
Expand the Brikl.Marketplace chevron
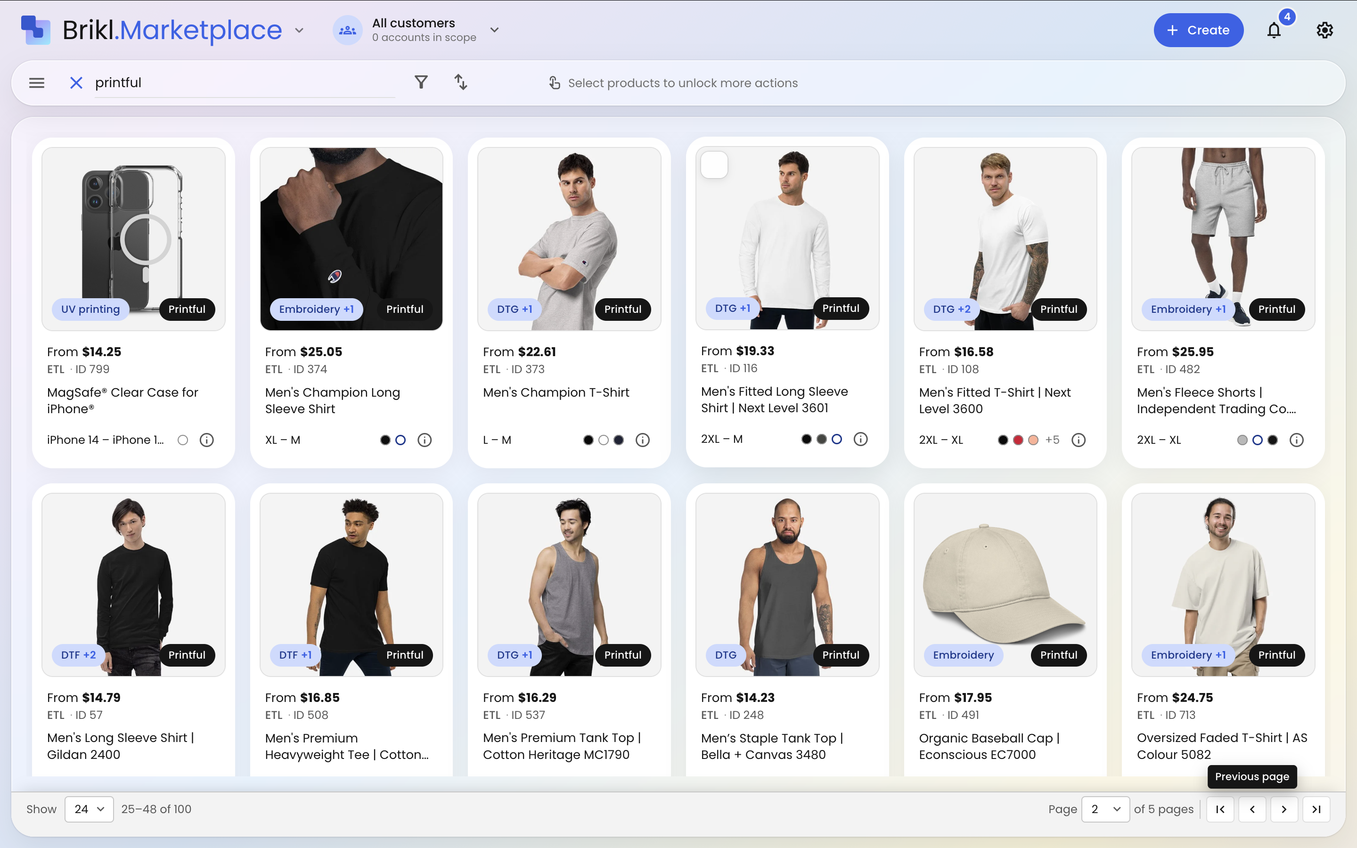pos(300,30)
